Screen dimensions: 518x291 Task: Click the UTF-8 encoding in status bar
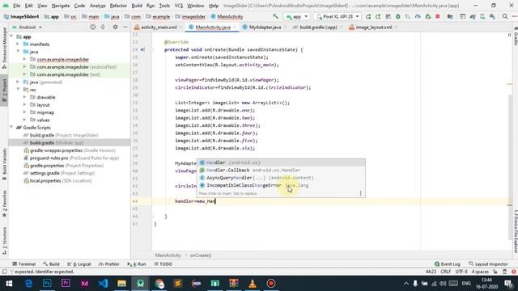[461, 272]
